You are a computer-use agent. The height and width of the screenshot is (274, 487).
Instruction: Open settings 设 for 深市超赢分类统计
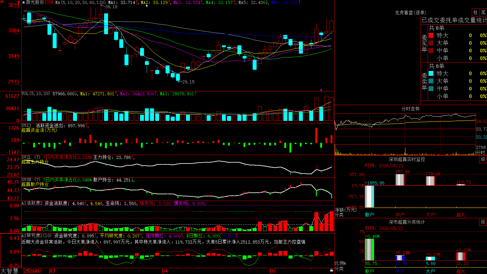[x=483, y=222]
